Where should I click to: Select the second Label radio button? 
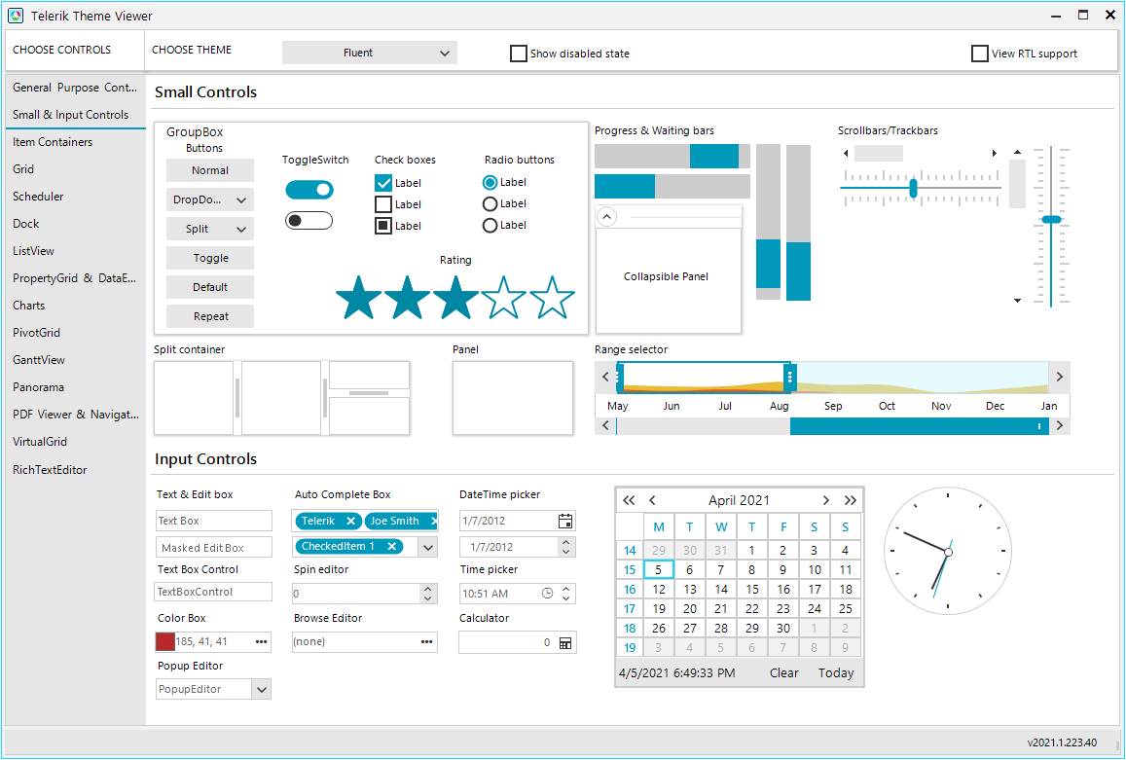(x=490, y=204)
